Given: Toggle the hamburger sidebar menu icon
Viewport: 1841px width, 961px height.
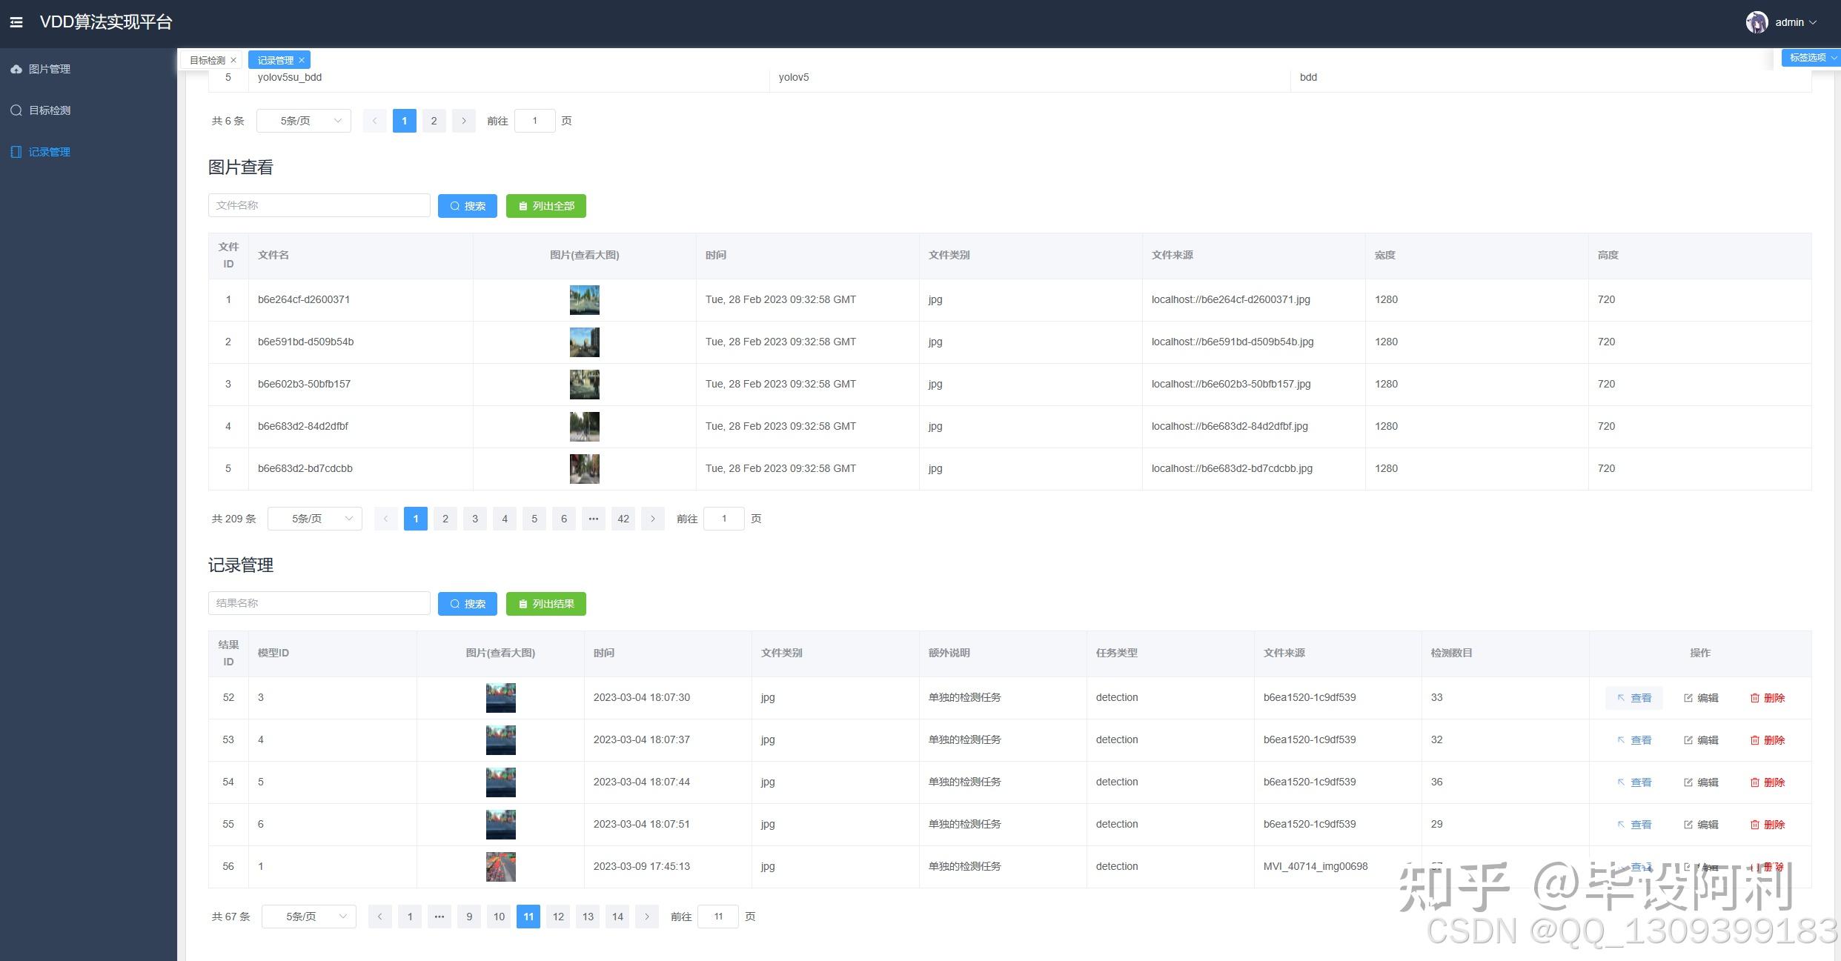Looking at the screenshot, I should (16, 22).
